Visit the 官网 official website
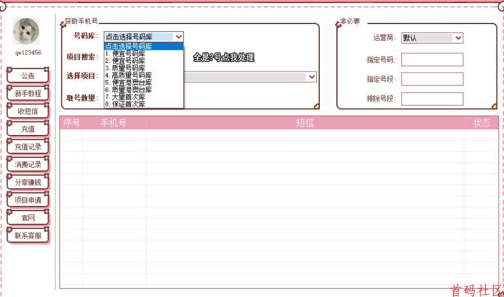The image size is (504, 297). click(27, 217)
